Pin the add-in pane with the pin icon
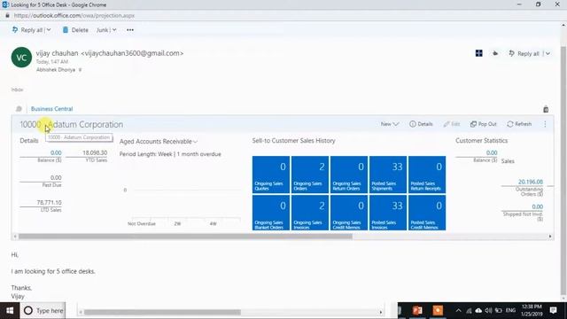Screen dimensions: 567x319 click(x=546, y=109)
